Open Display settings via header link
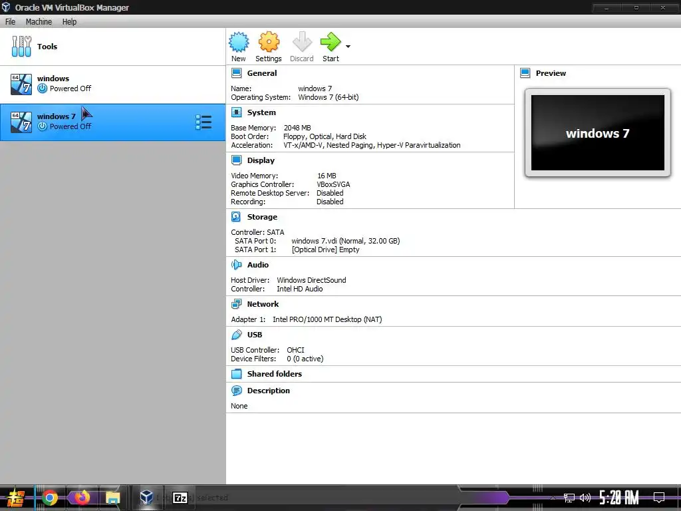The height and width of the screenshot is (511, 681). pos(261,160)
